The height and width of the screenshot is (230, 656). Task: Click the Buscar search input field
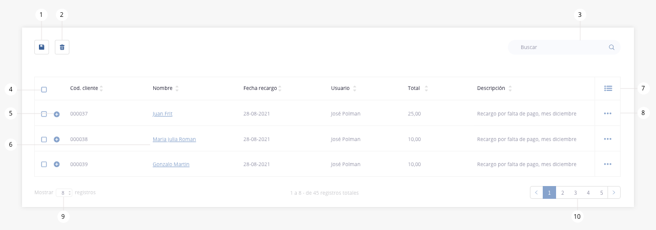(564, 47)
